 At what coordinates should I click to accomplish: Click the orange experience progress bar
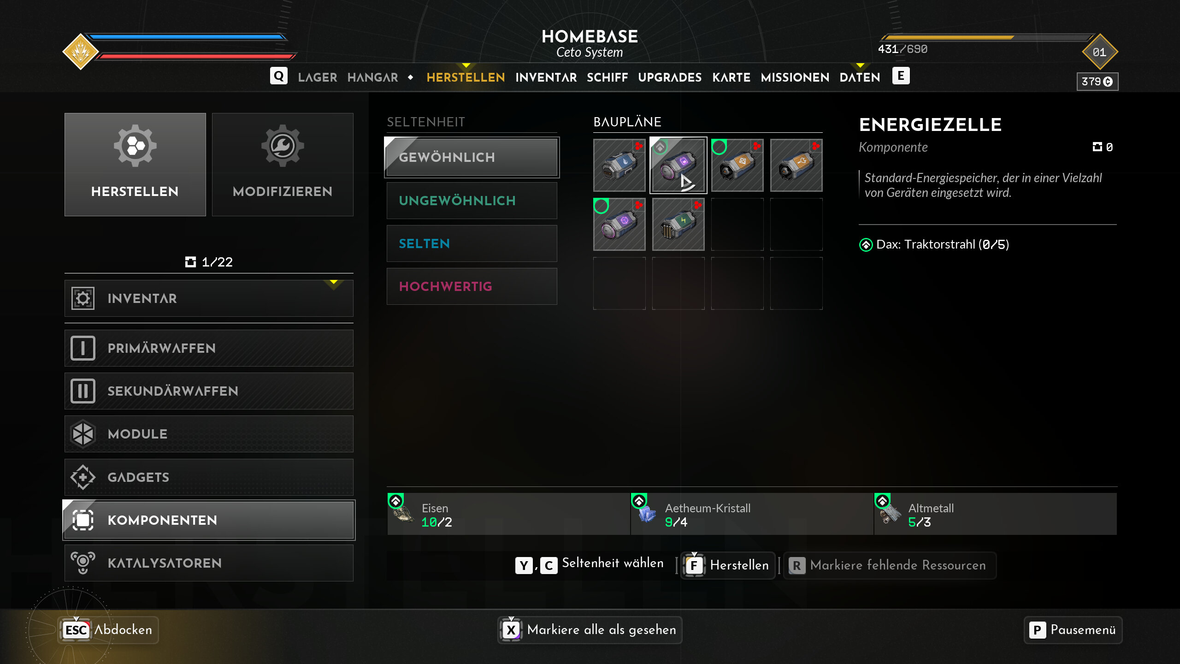click(x=986, y=37)
